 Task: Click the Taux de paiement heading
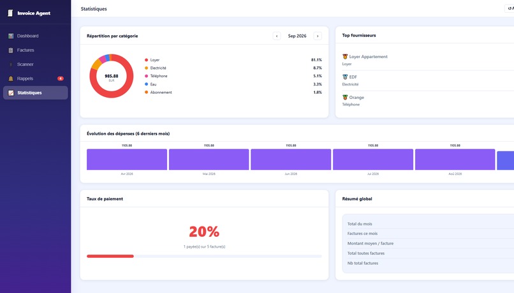(x=105, y=199)
